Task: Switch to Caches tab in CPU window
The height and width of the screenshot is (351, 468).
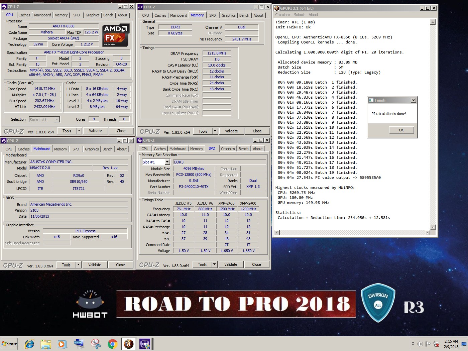Action: coord(24,15)
